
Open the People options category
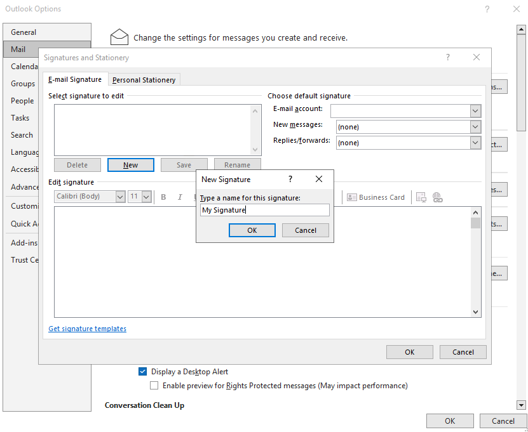tap(21, 100)
